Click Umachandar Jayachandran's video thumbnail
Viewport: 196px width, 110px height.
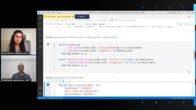[x=19, y=68]
